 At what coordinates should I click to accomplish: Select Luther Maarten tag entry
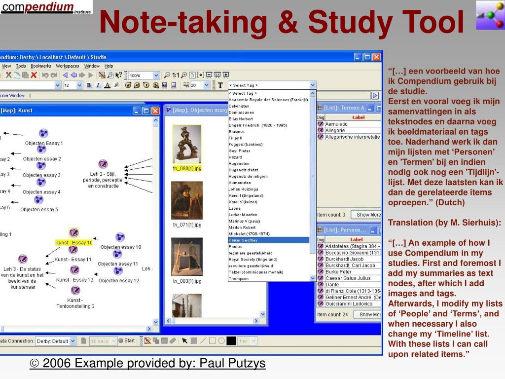pos(269,215)
